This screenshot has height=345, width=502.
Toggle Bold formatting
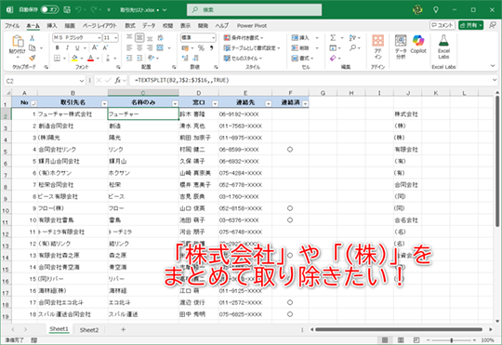tap(57, 47)
